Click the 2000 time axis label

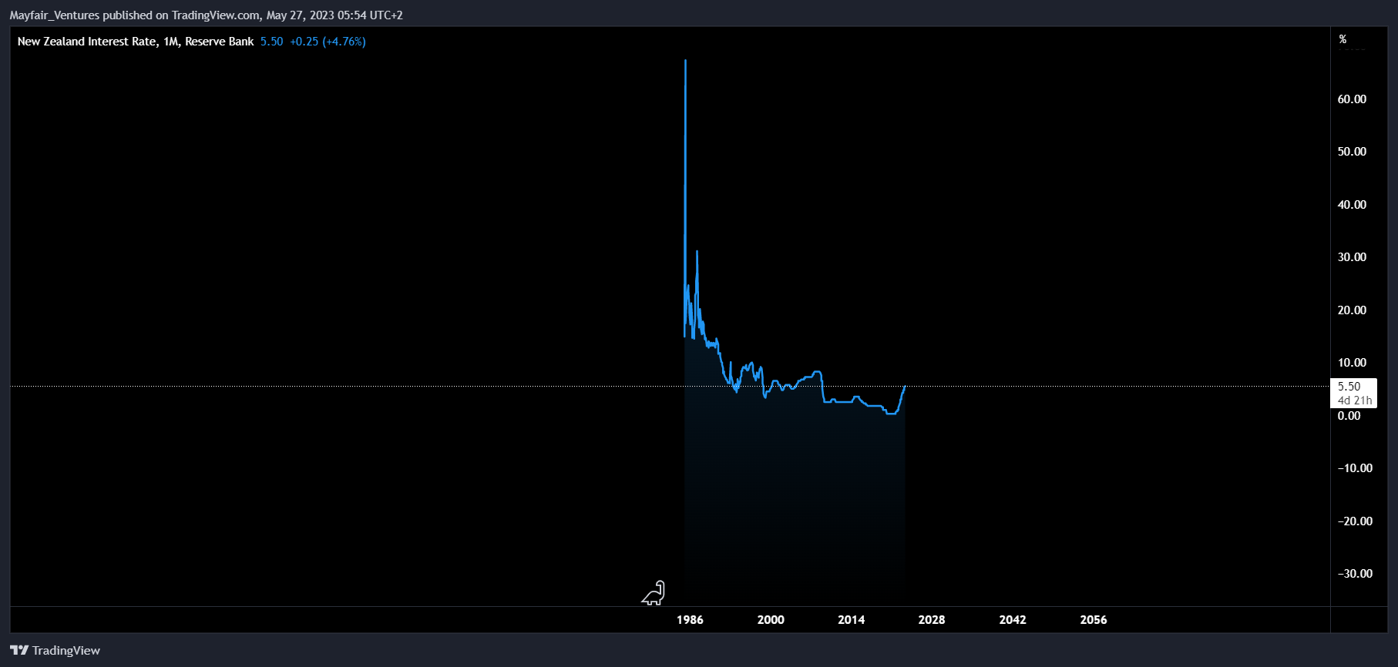pos(771,620)
